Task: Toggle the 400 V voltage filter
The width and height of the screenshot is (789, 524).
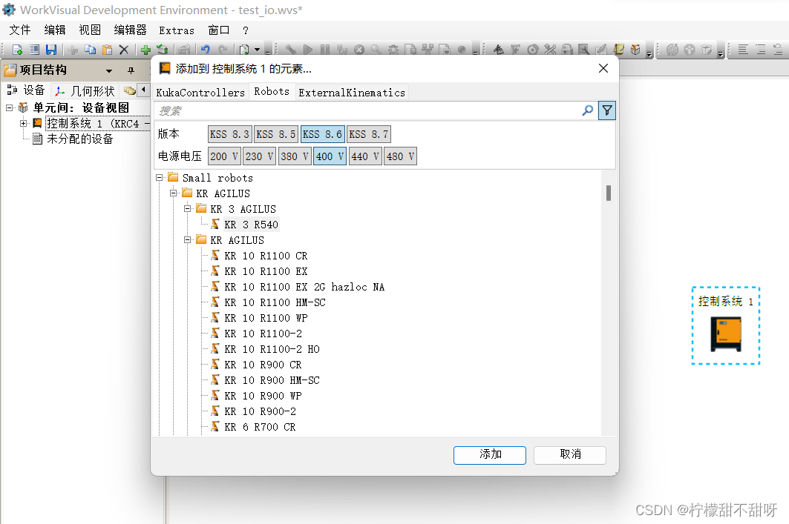Action: [330, 156]
